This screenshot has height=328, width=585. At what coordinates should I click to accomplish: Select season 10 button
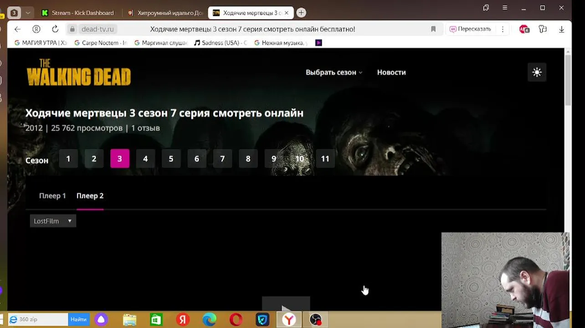coord(299,159)
